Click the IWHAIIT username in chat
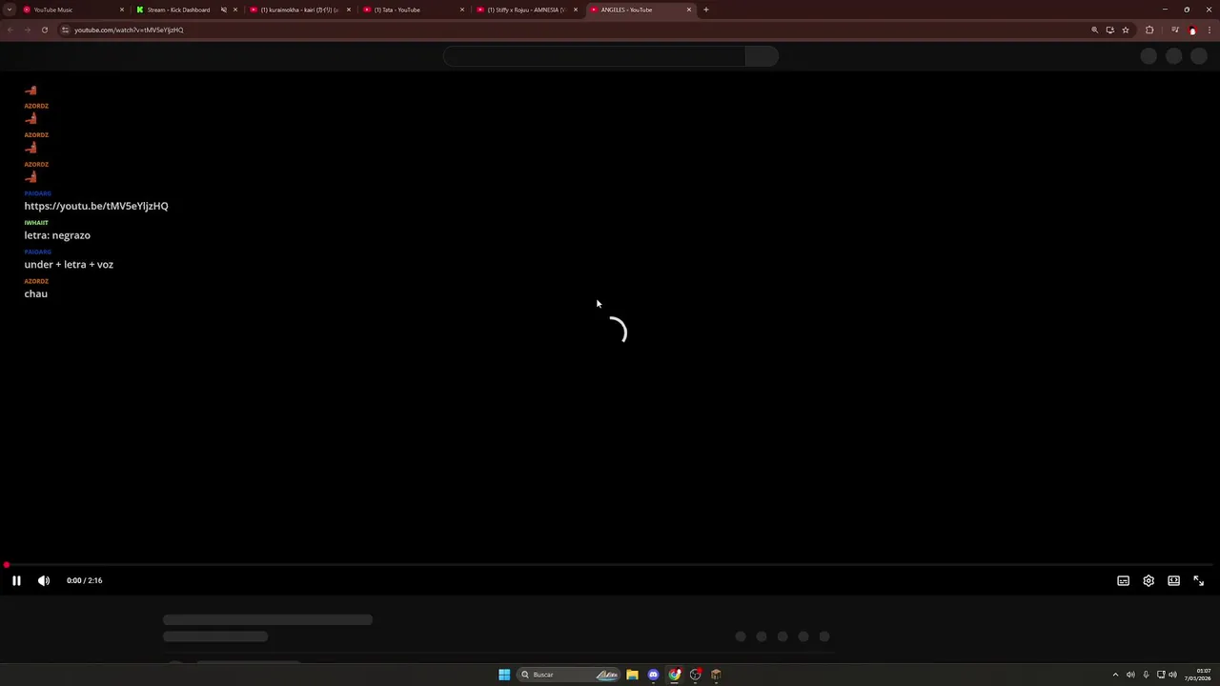 pyautogui.click(x=36, y=223)
